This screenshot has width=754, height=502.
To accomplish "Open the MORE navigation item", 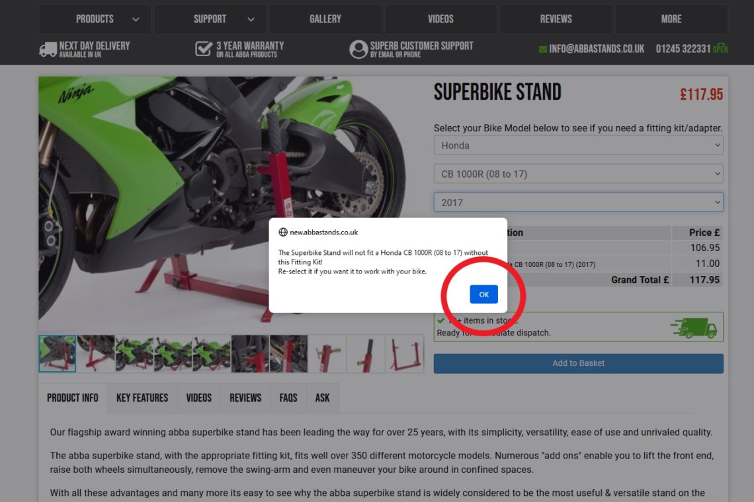I will (671, 19).
